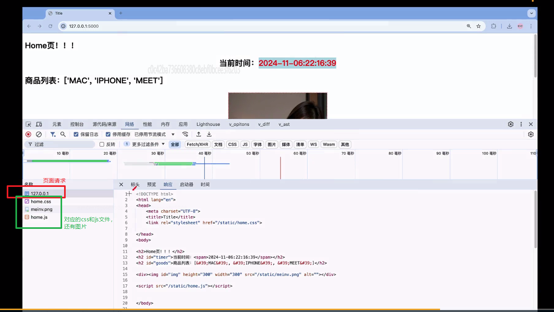Close the Title browser tab
Image resolution: width=554 pixels, height=312 pixels.
(x=110, y=13)
